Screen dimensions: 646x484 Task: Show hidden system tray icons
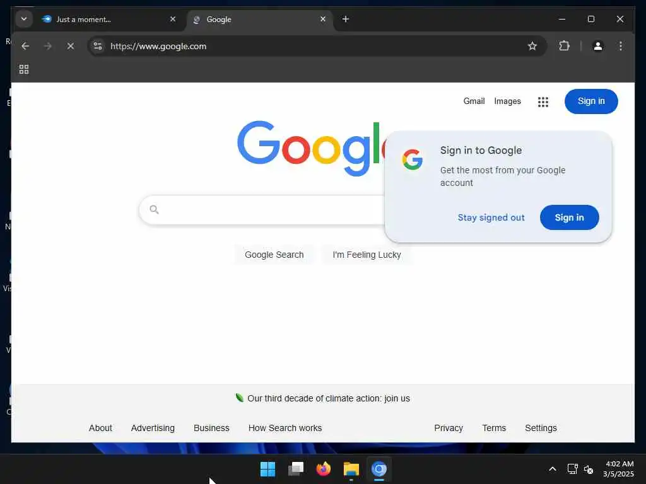[553, 469]
